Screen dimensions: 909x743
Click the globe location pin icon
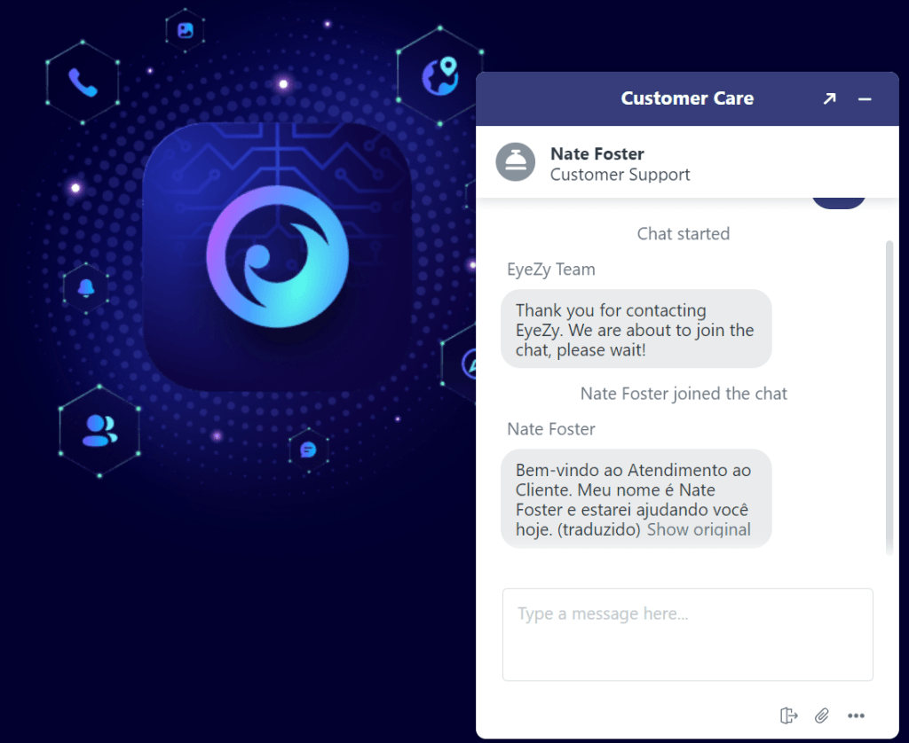tap(440, 76)
